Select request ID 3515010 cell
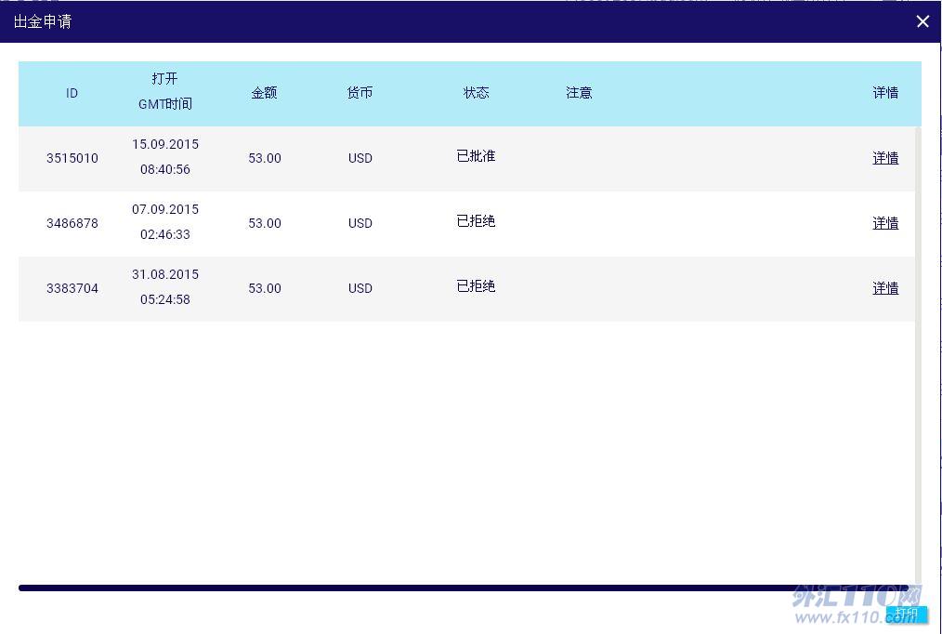The image size is (942, 634). [72, 158]
